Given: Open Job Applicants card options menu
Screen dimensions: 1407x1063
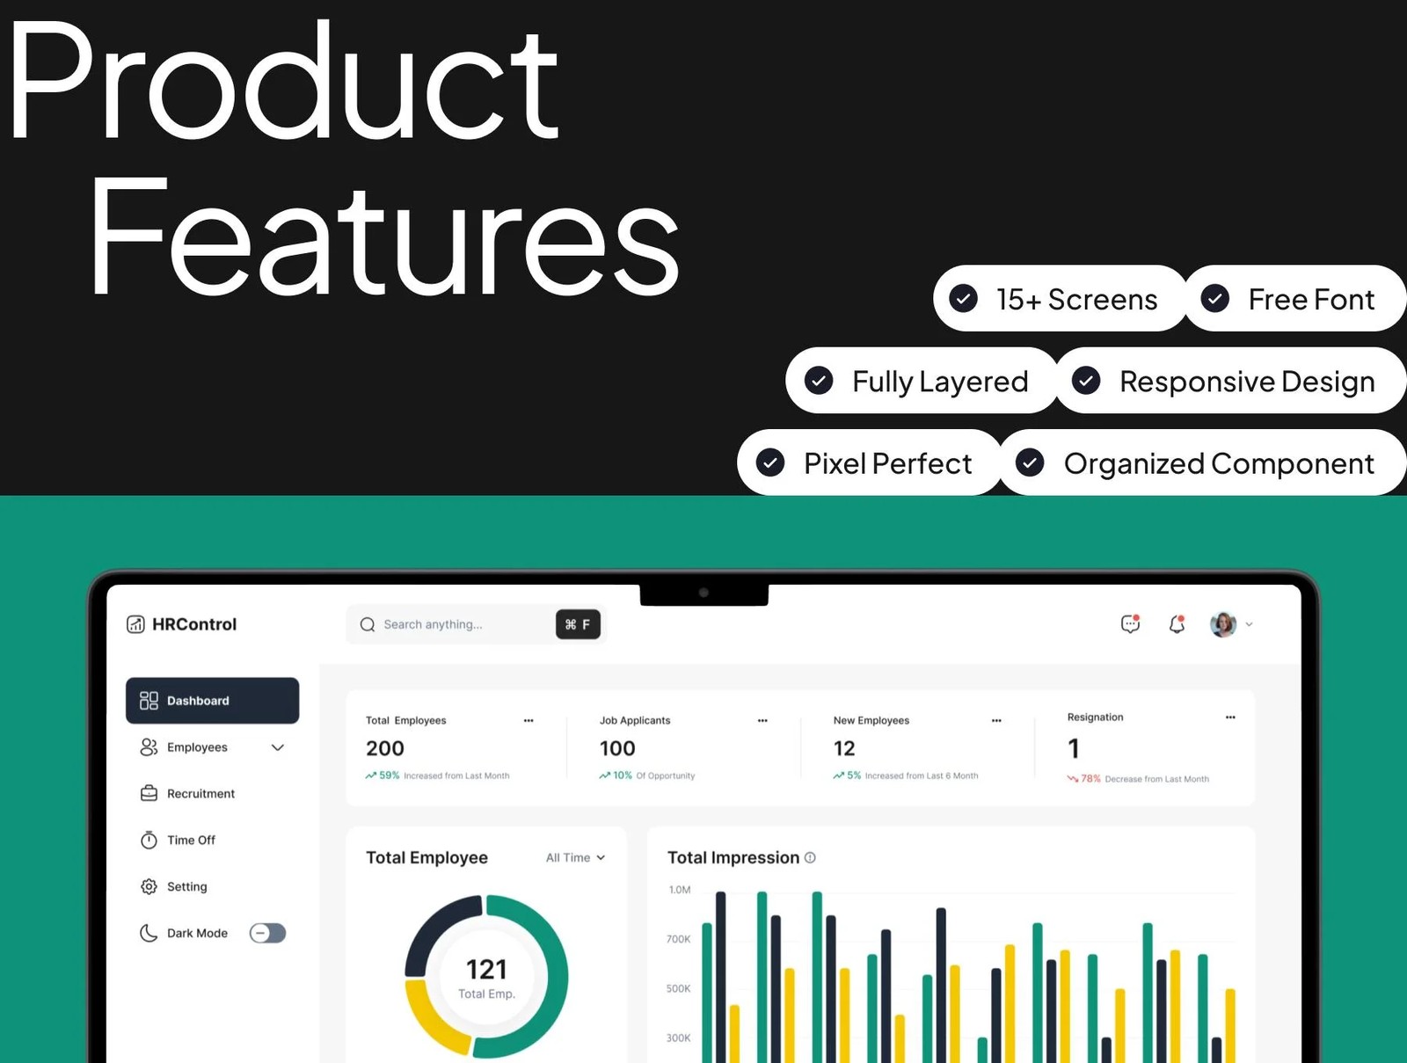Looking at the screenshot, I should (x=762, y=720).
